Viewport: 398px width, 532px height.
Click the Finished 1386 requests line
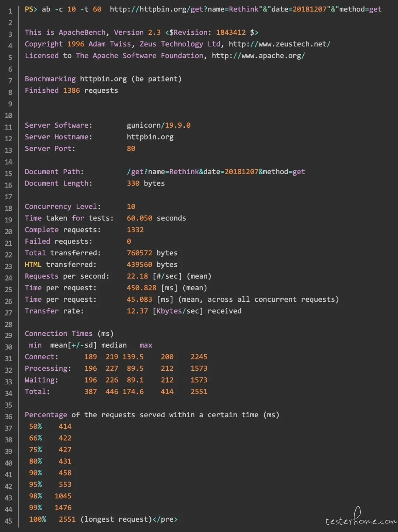pos(71,90)
